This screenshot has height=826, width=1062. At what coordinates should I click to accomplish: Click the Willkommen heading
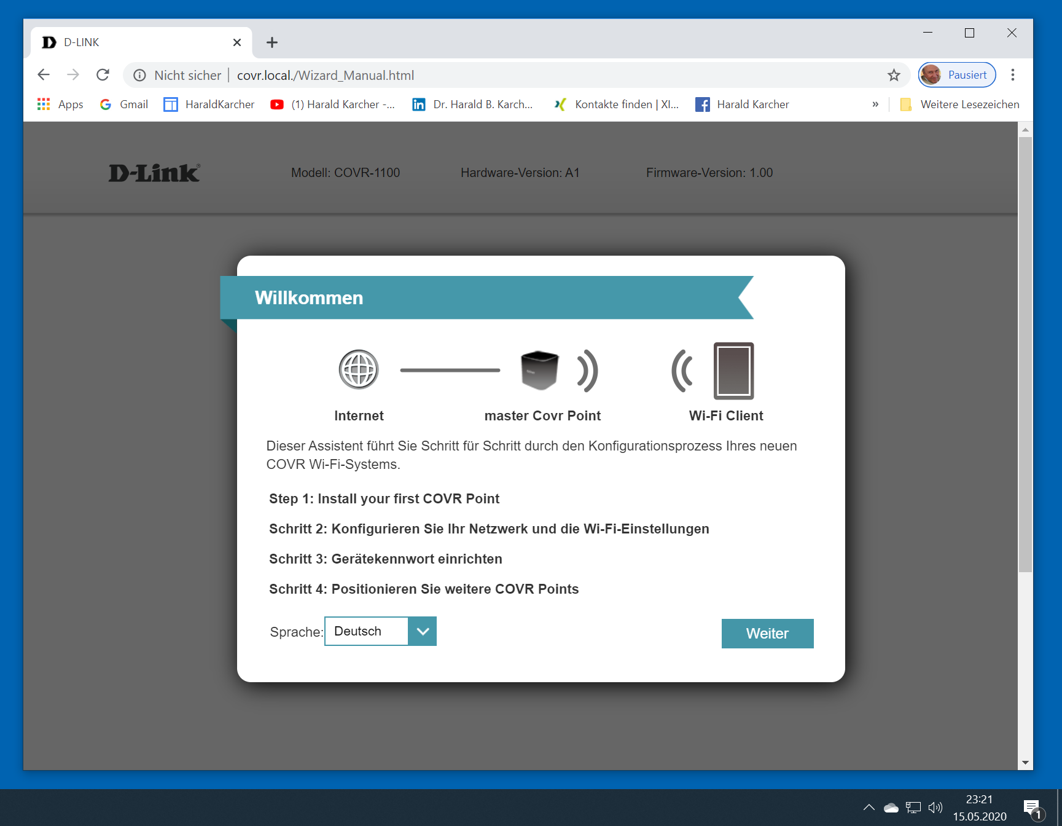click(x=309, y=297)
